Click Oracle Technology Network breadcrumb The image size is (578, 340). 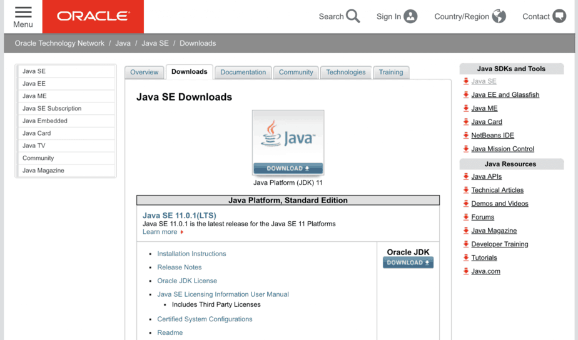(59, 43)
